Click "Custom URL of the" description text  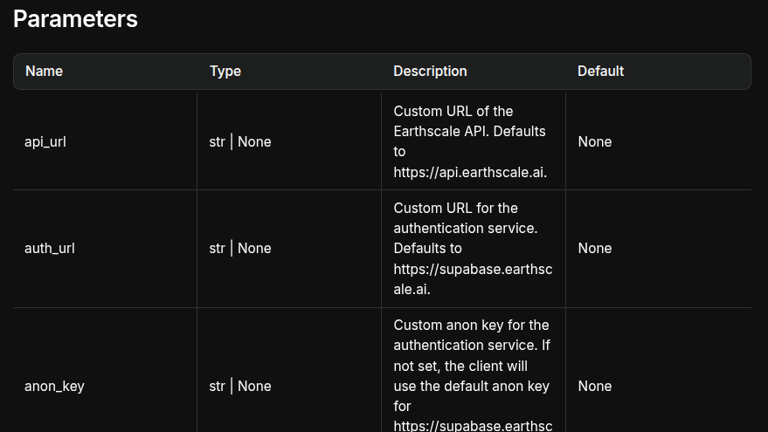point(453,111)
